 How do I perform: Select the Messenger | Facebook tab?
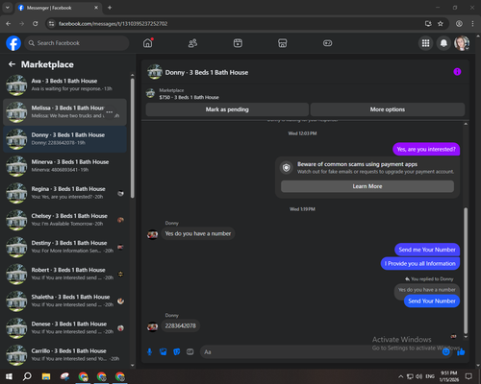(x=58, y=8)
